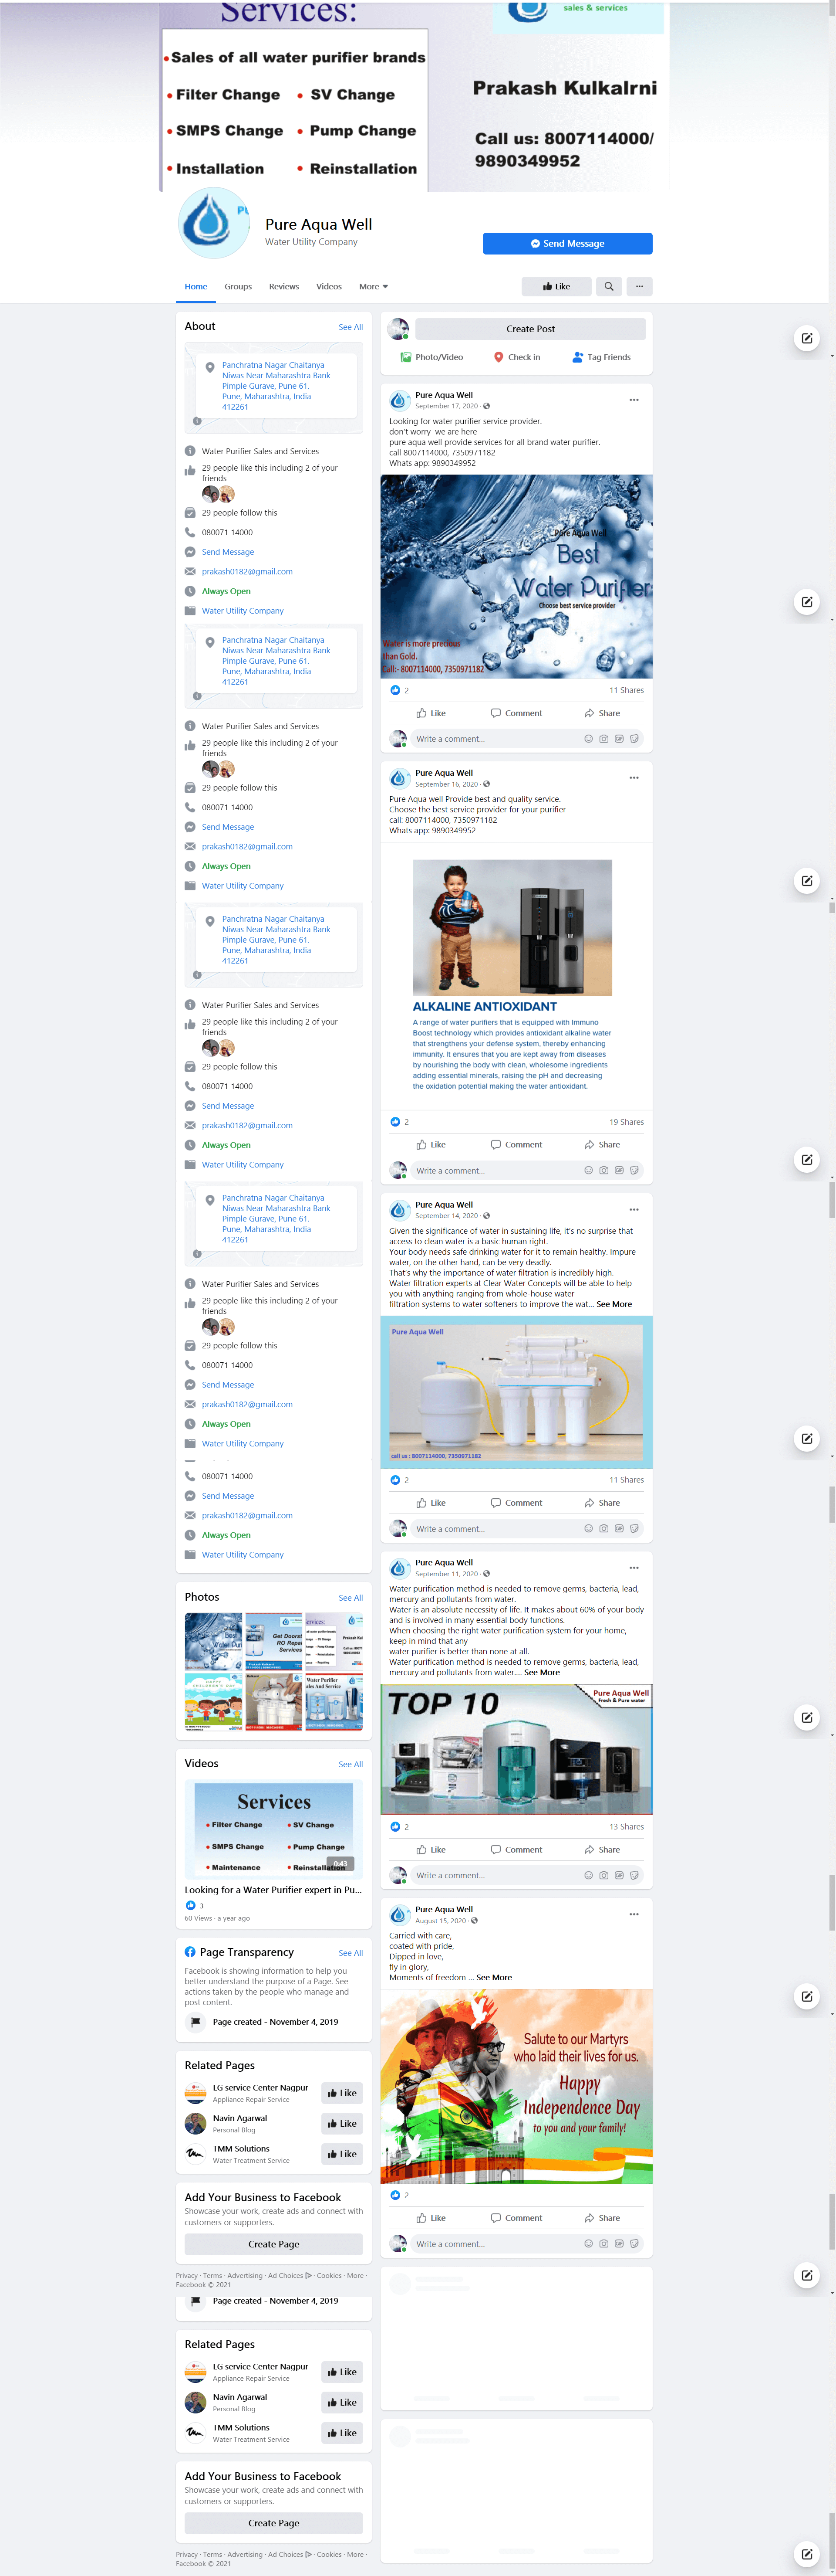Comment on the September 14 post
Screen dimensions: 836x2576
click(x=516, y=1503)
